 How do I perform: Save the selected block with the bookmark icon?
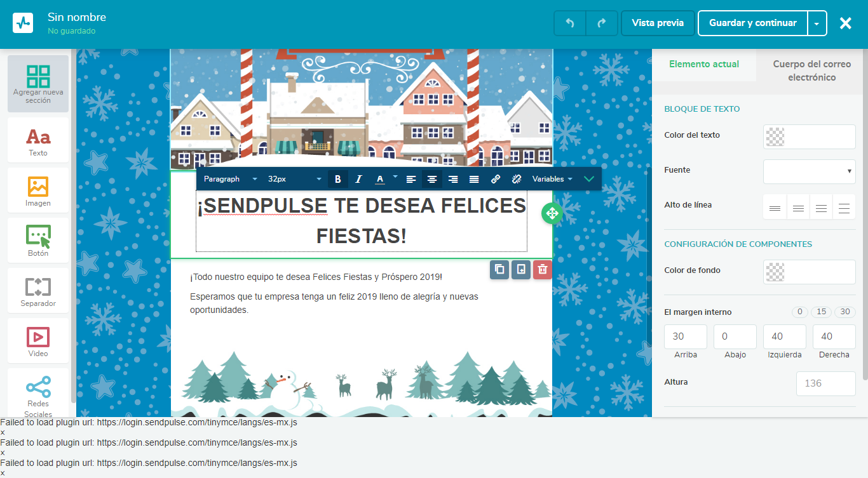coord(521,269)
